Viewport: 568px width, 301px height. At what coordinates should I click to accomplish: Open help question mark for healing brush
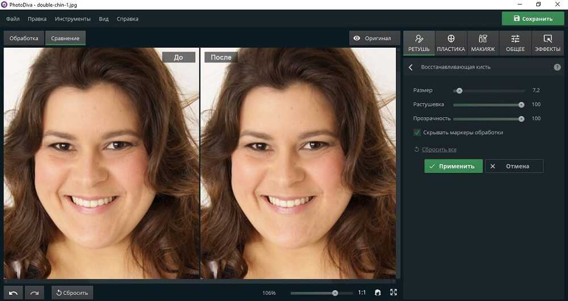[557, 67]
